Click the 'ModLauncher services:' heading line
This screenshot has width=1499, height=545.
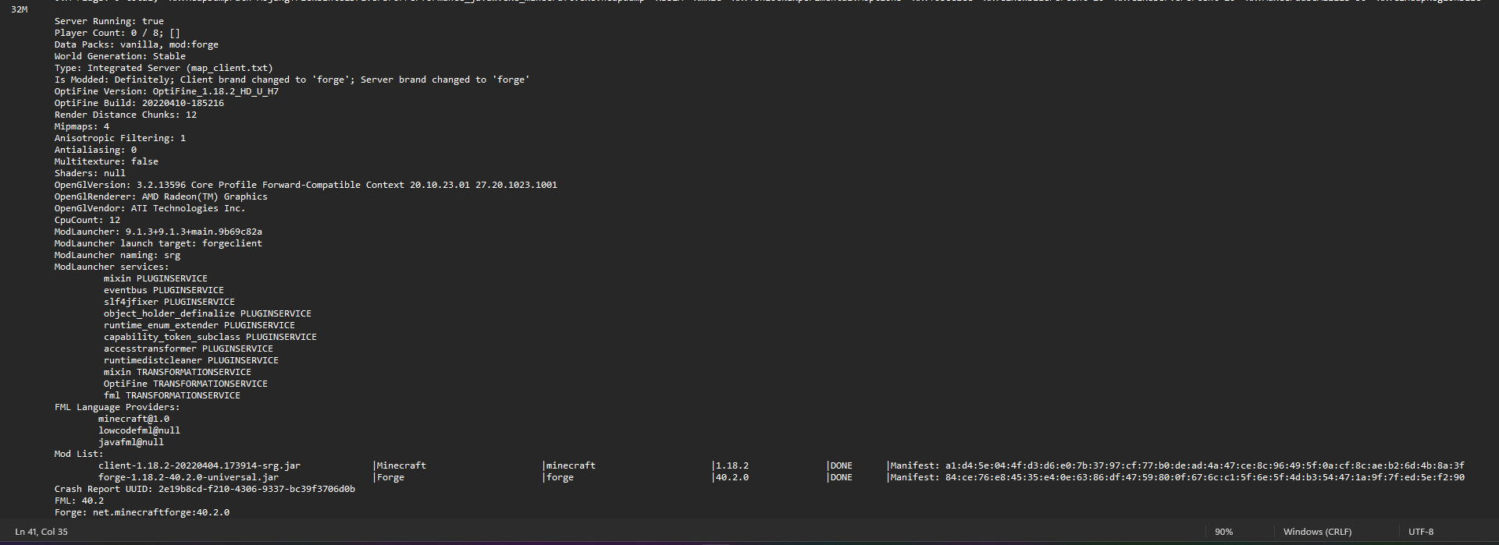pos(112,267)
